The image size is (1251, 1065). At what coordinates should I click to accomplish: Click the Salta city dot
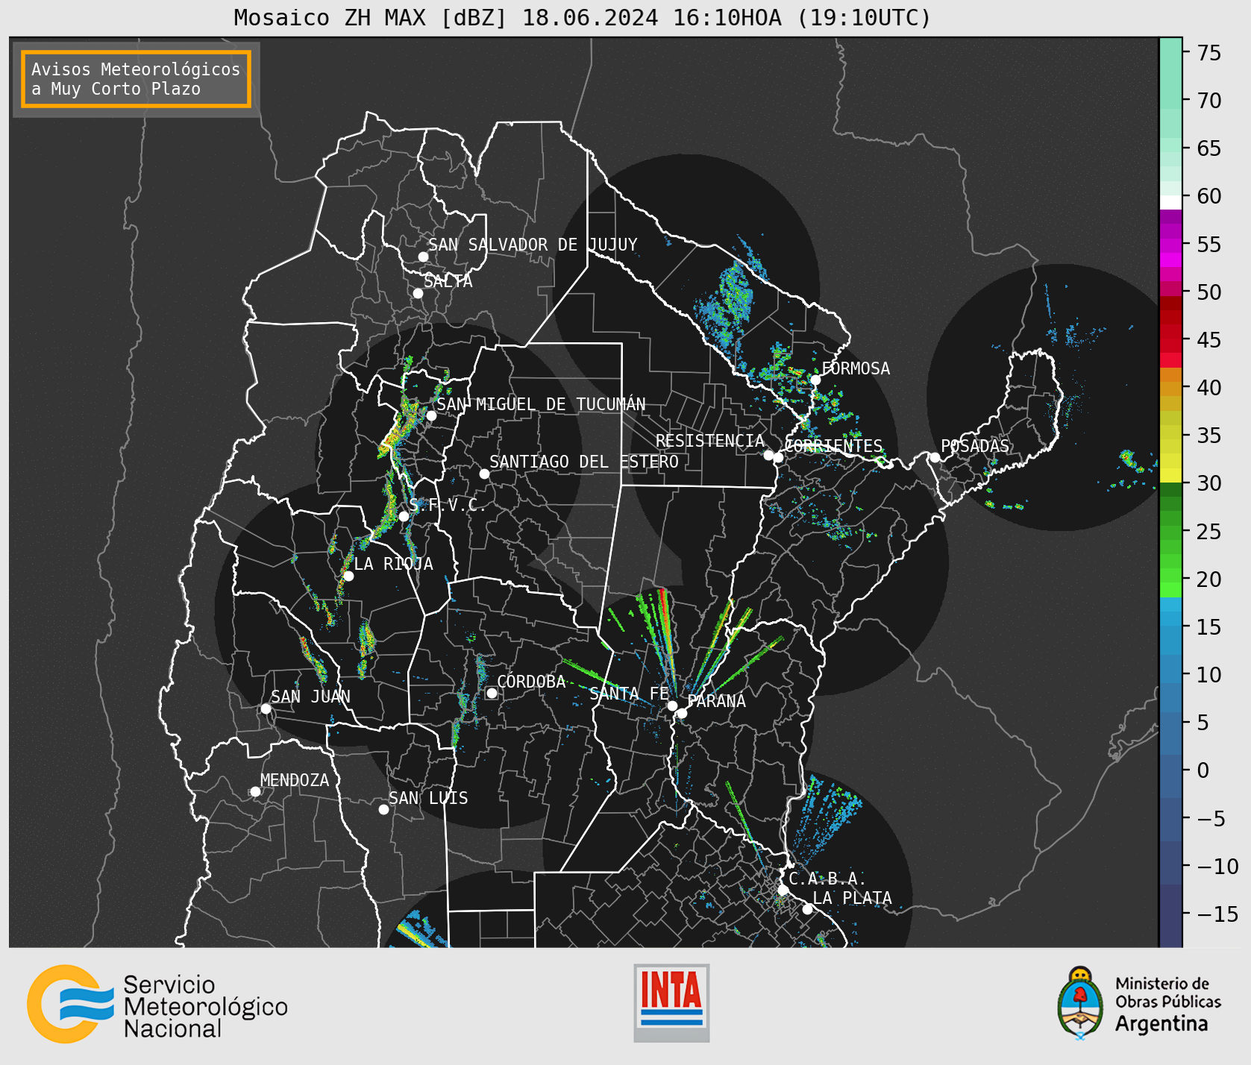(418, 293)
